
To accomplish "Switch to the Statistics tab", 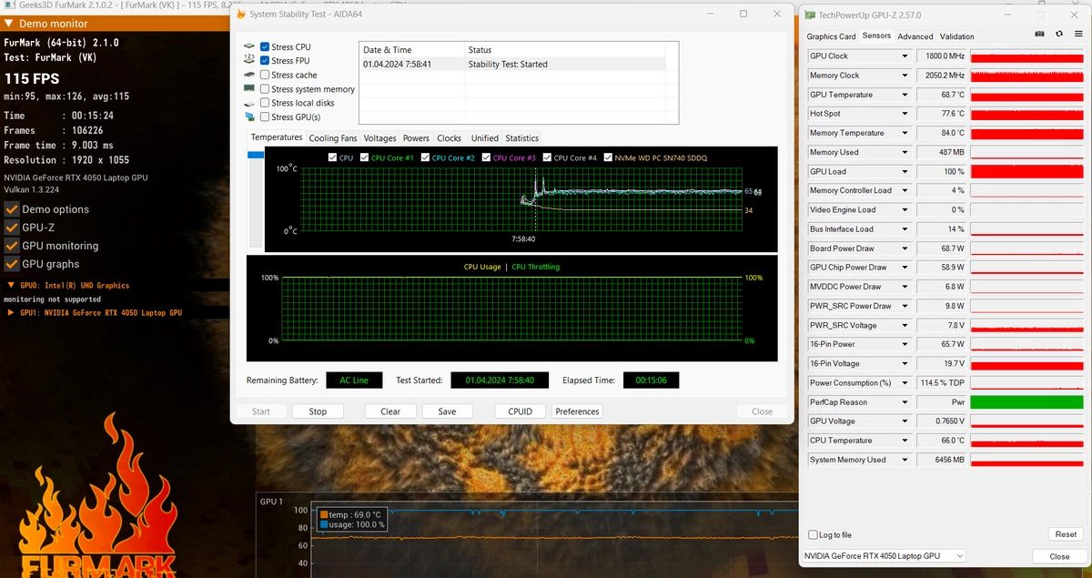I will pyautogui.click(x=522, y=138).
